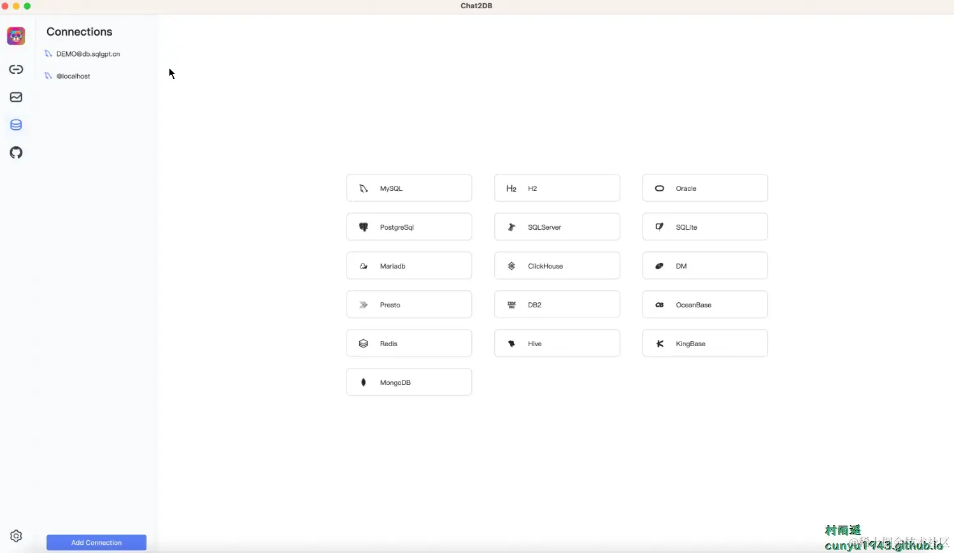
Task: Select the Hive label text
Action: [x=535, y=344]
